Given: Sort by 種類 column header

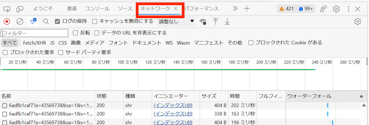Looking at the screenshot, I should [138, 96].
